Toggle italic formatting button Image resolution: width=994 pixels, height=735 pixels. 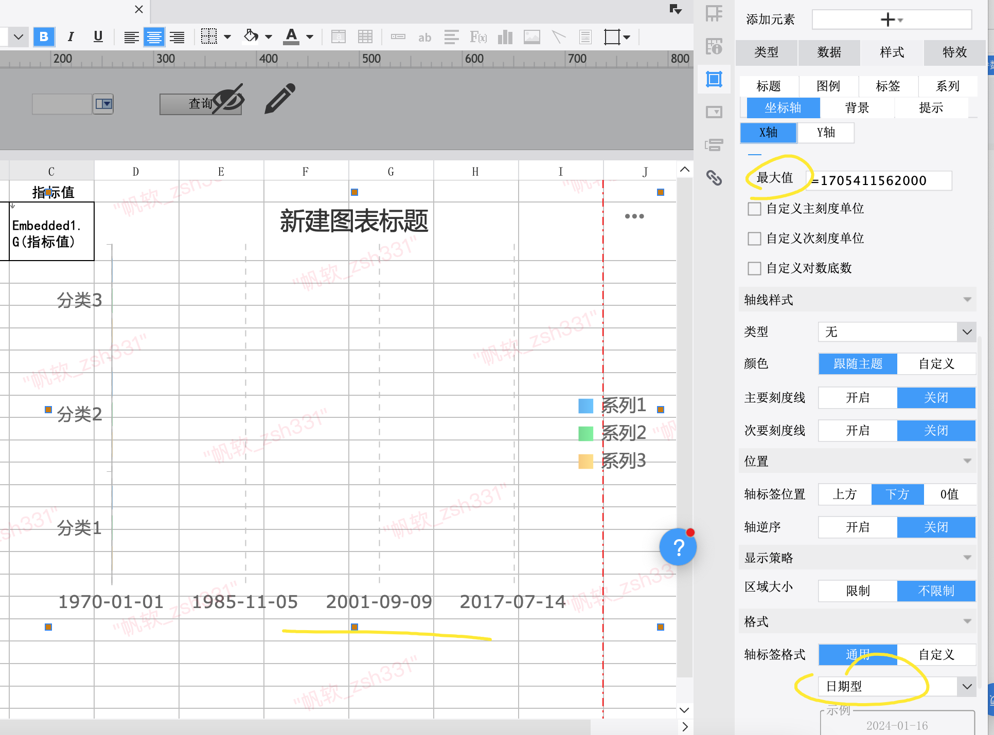click(x=71, y=37)
